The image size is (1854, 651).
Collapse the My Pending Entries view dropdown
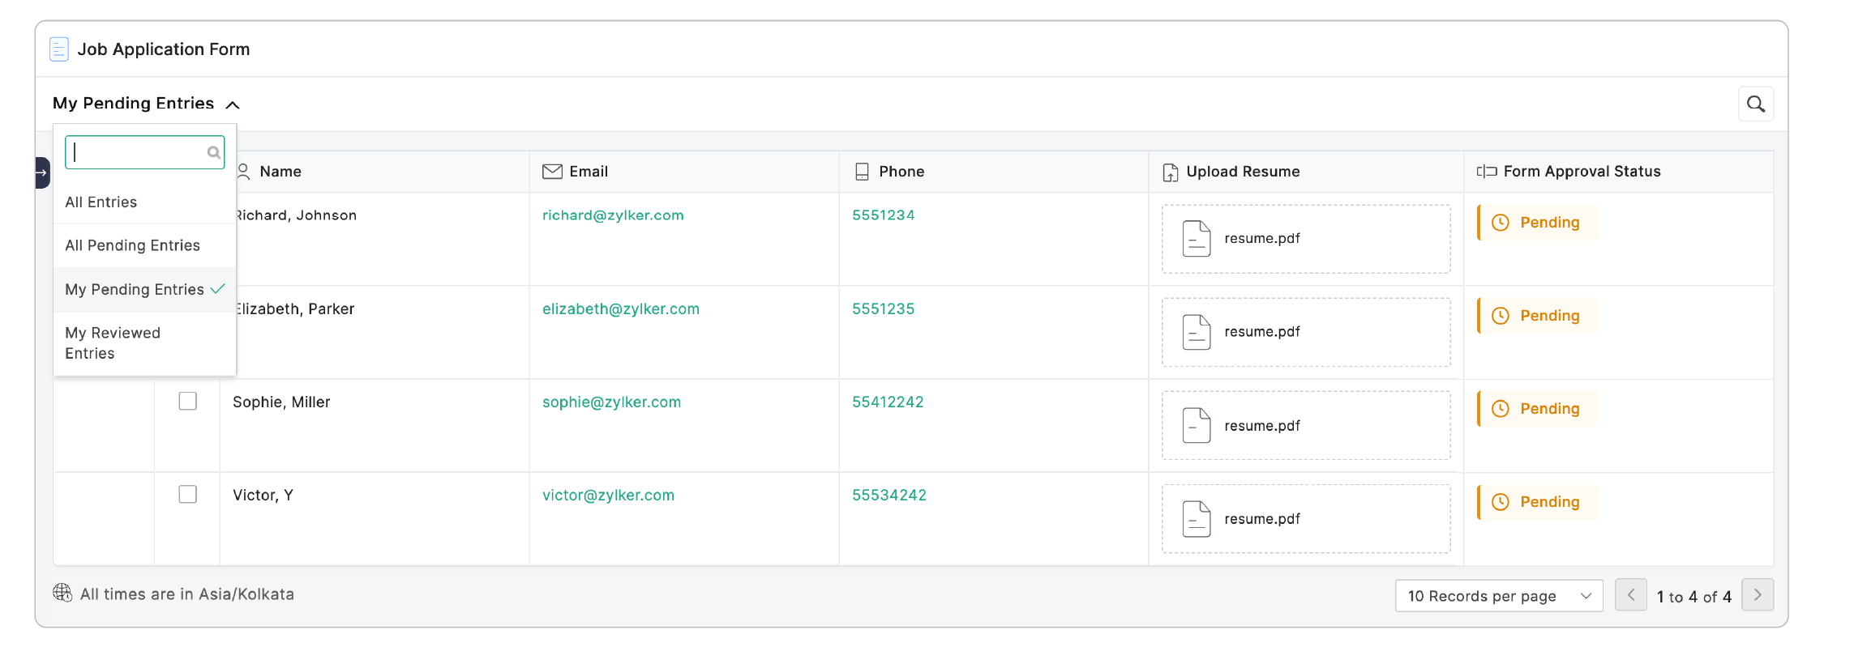[233, 104]
